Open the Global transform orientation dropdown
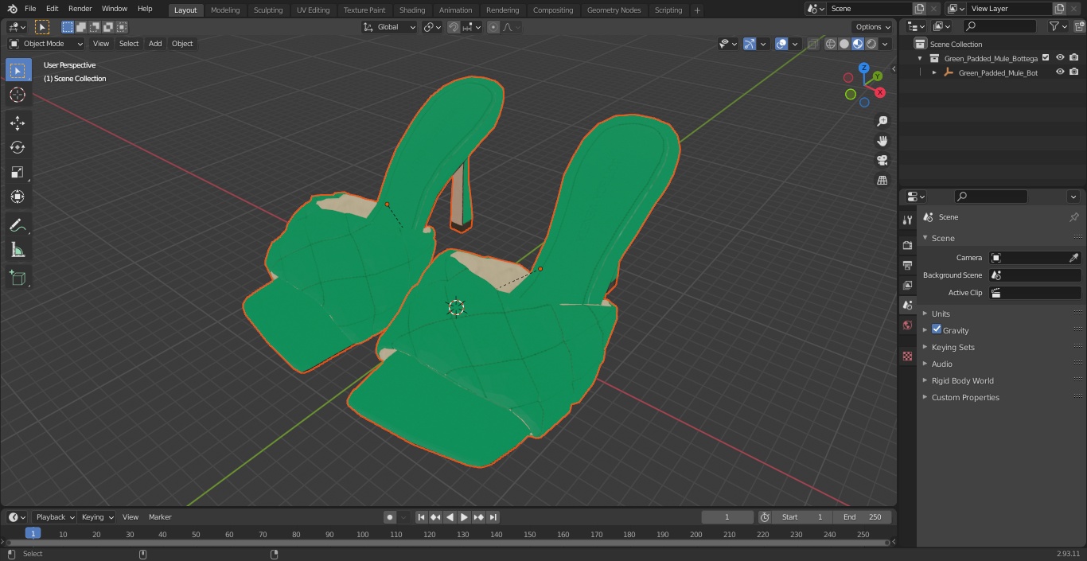The height and width of the screenshot is (561, 1087). coord(390,27)
